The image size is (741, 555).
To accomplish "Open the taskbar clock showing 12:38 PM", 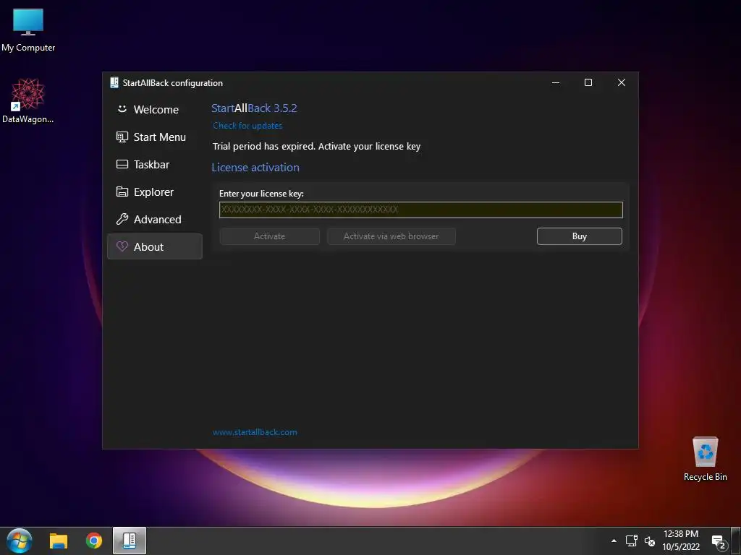I will coord(680,541).
